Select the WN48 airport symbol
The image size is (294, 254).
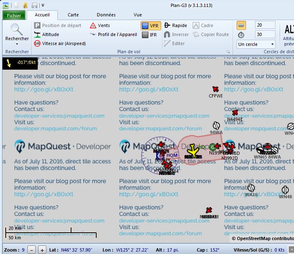[x=285, y=190]
